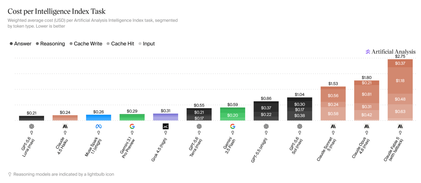Click the lightbulb icon under GPT-5.5 (xhigh)
Viewport: 421px width, 183px height.
[266, 133]
